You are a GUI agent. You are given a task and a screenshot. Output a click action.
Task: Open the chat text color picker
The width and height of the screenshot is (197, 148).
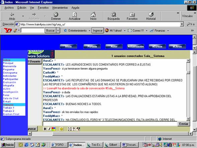click(x=54, y=129)
